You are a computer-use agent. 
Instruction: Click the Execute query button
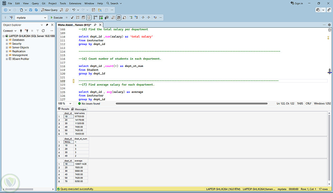coord(57,18)
